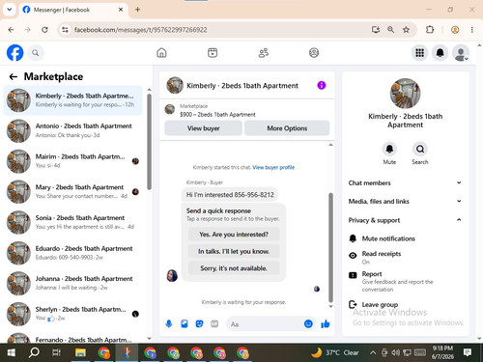Open the Friends icon in top navigation

coord(264,52)
